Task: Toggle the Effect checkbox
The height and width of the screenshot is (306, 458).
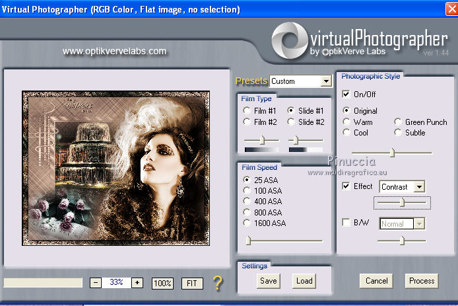Action: point(346,186)
